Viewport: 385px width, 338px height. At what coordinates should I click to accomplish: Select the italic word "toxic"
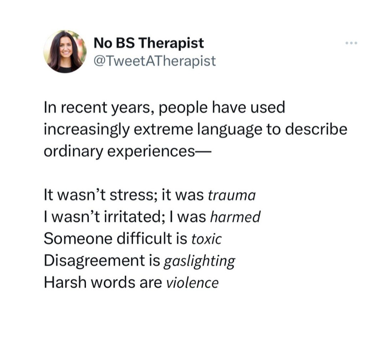tap(206, 239)
